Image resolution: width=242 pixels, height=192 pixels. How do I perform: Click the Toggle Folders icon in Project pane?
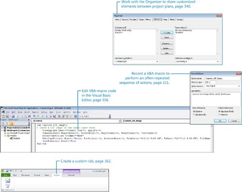(x=11, y=123)
